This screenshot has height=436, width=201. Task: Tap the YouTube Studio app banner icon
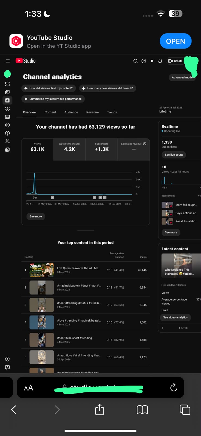16,41
